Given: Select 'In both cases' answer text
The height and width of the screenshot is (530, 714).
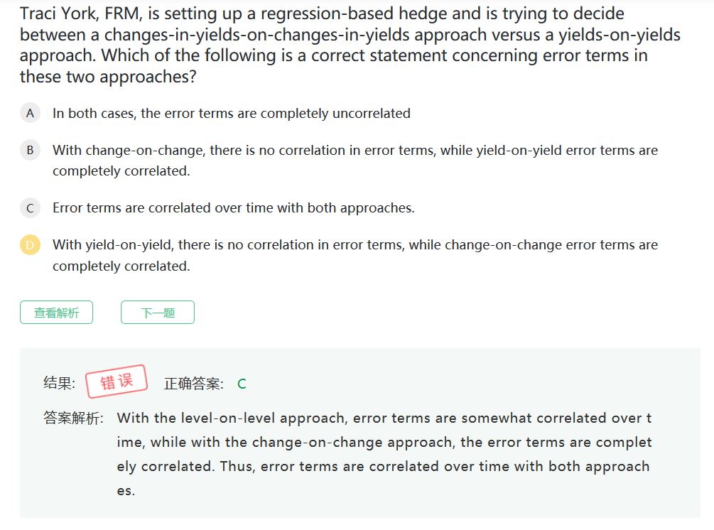Looking at the screenshot, I should pyautogui.click(x=232, y=114).
